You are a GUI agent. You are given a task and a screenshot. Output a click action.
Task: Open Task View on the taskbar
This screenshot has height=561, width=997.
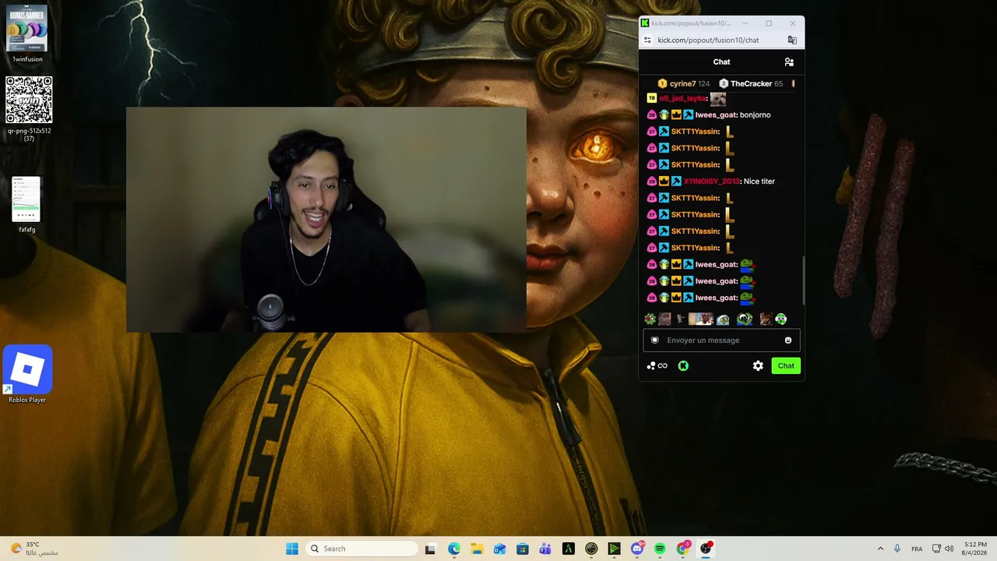tap(430, 549)
